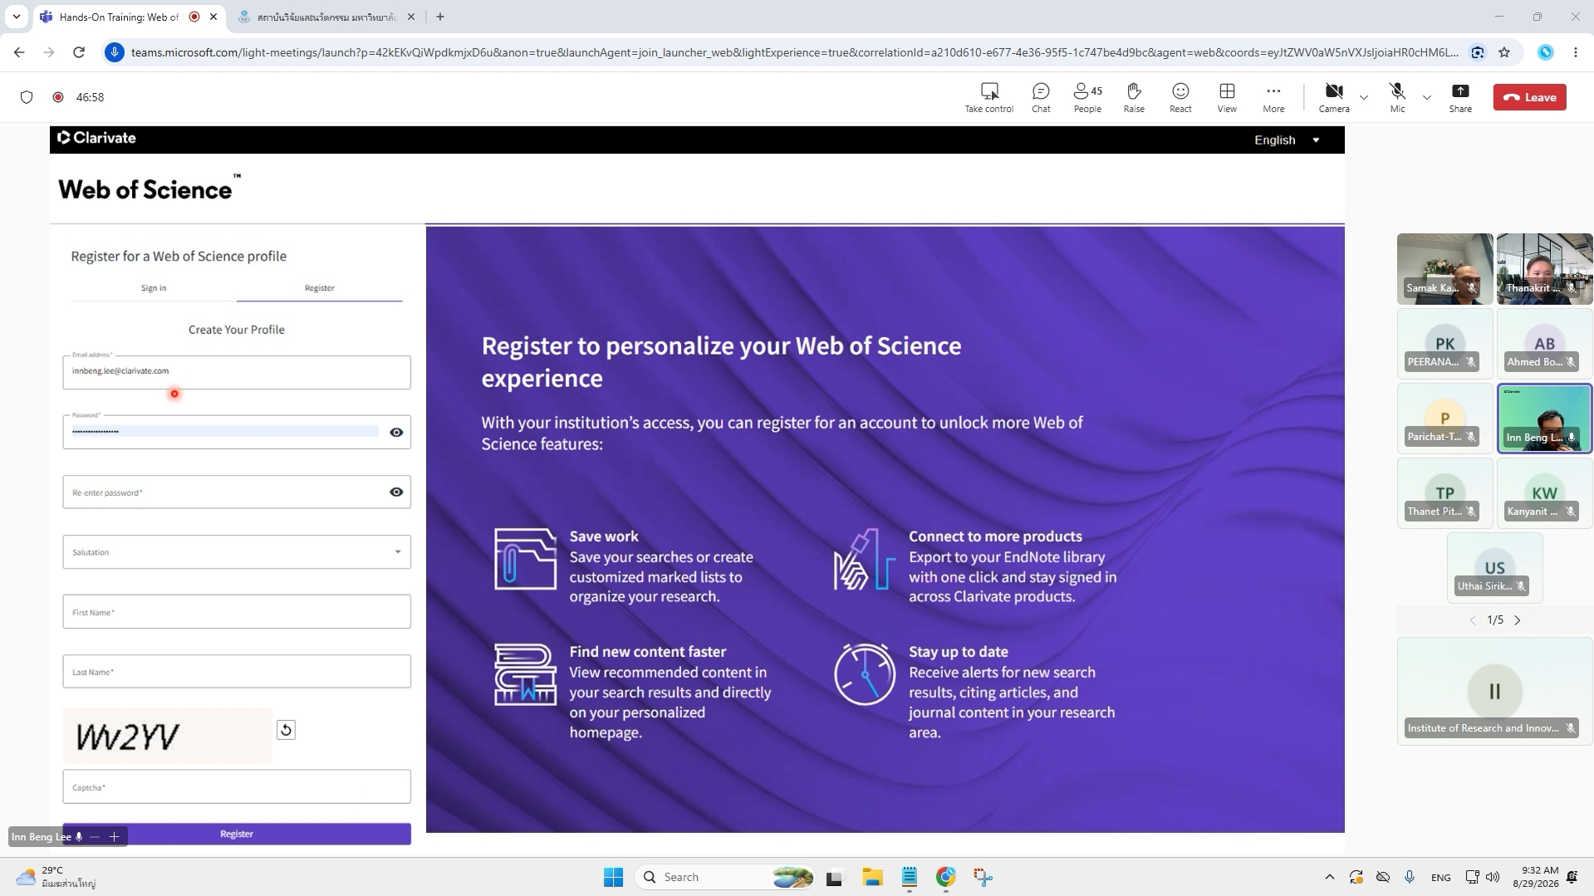The width and height of the screenshot is (1594, 896).
Task: Select the Inn Beng Lee video tile
Action: pyautogui.click(x=1544, y=419)
